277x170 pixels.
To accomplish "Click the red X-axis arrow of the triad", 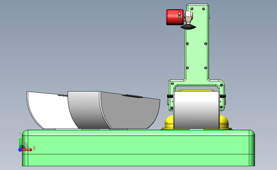I will tap(27, 150).
